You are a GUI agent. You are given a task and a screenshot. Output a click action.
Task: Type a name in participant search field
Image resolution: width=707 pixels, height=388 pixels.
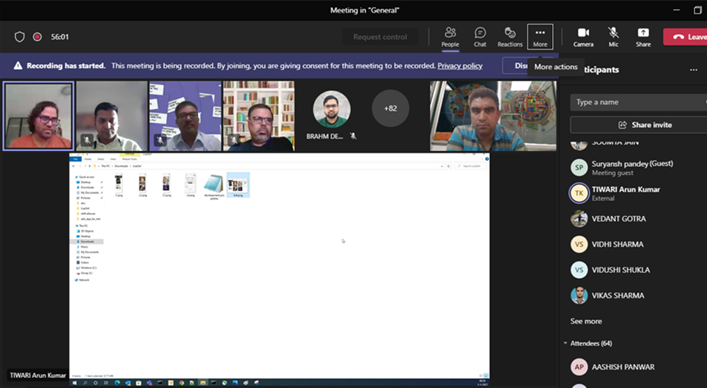coord(636,102)
